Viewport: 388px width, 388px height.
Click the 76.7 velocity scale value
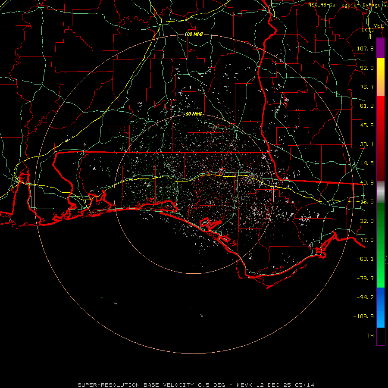tap(367, 87)
